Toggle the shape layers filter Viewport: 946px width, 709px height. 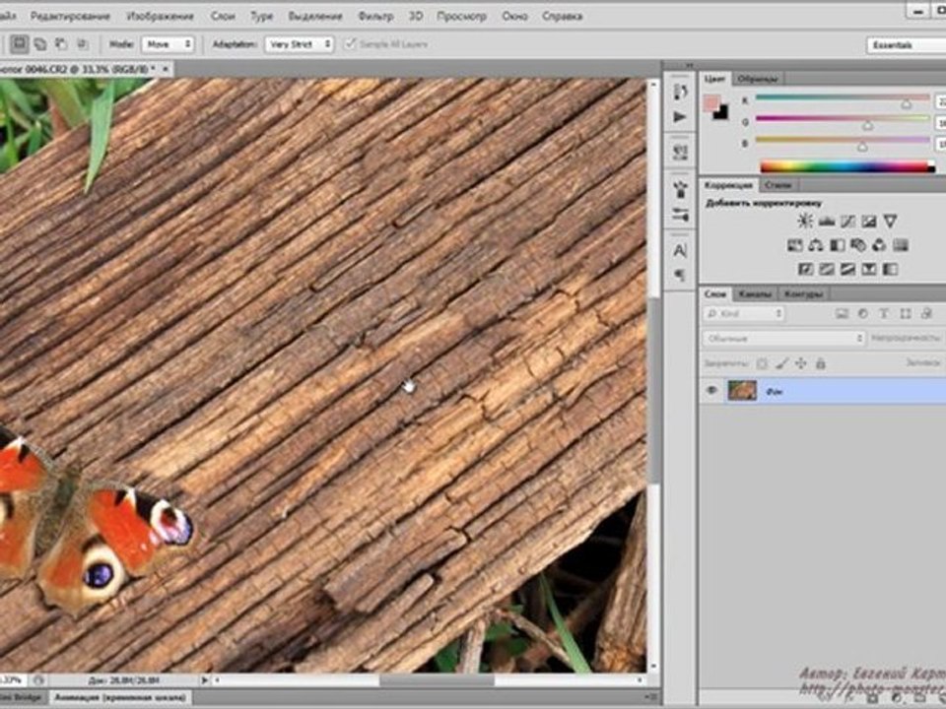(905, 313)
